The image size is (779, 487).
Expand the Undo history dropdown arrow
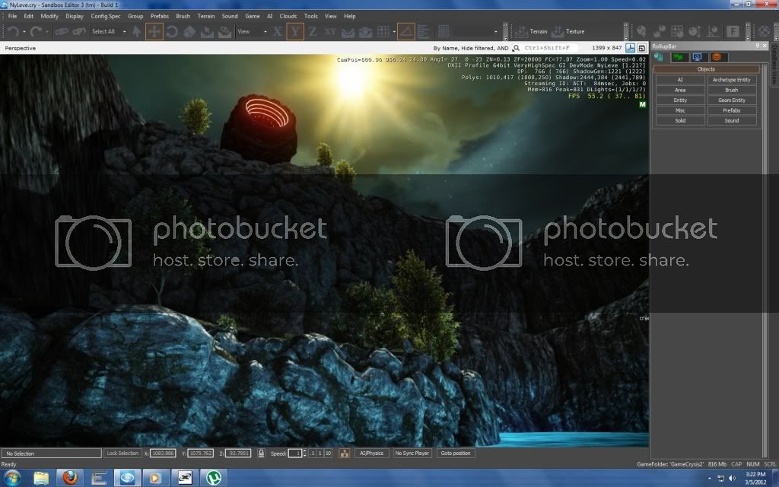point(24,31)
